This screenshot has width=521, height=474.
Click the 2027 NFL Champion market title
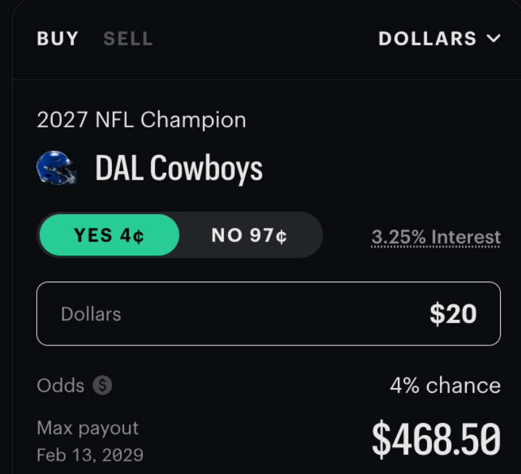tap(141, 120)
